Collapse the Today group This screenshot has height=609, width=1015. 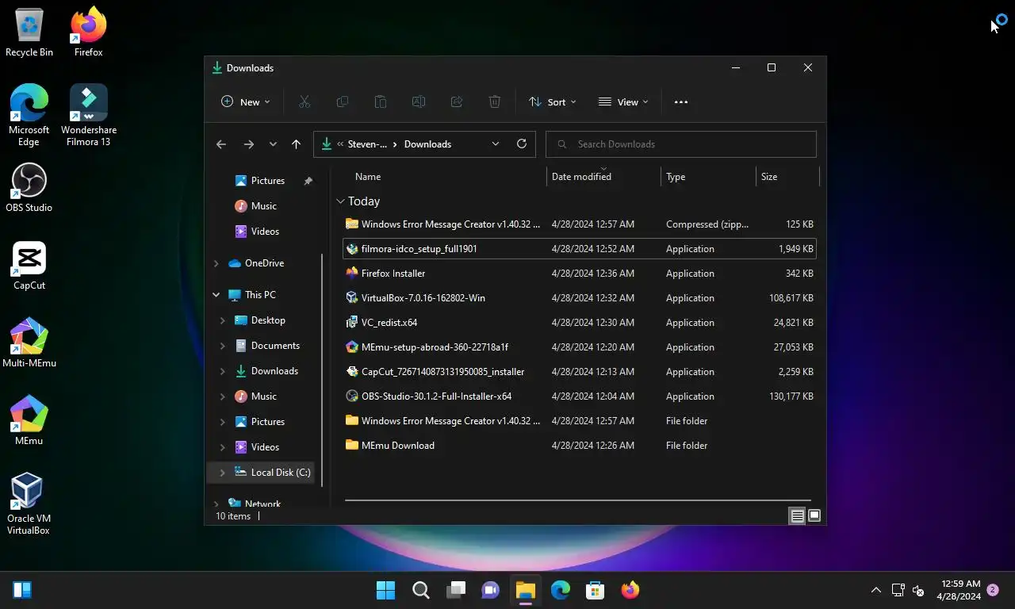pos(340,201)
